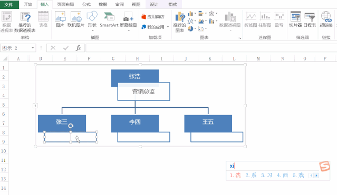
Task: Choose IME candidate 5 戏
Action: point(299,175)
